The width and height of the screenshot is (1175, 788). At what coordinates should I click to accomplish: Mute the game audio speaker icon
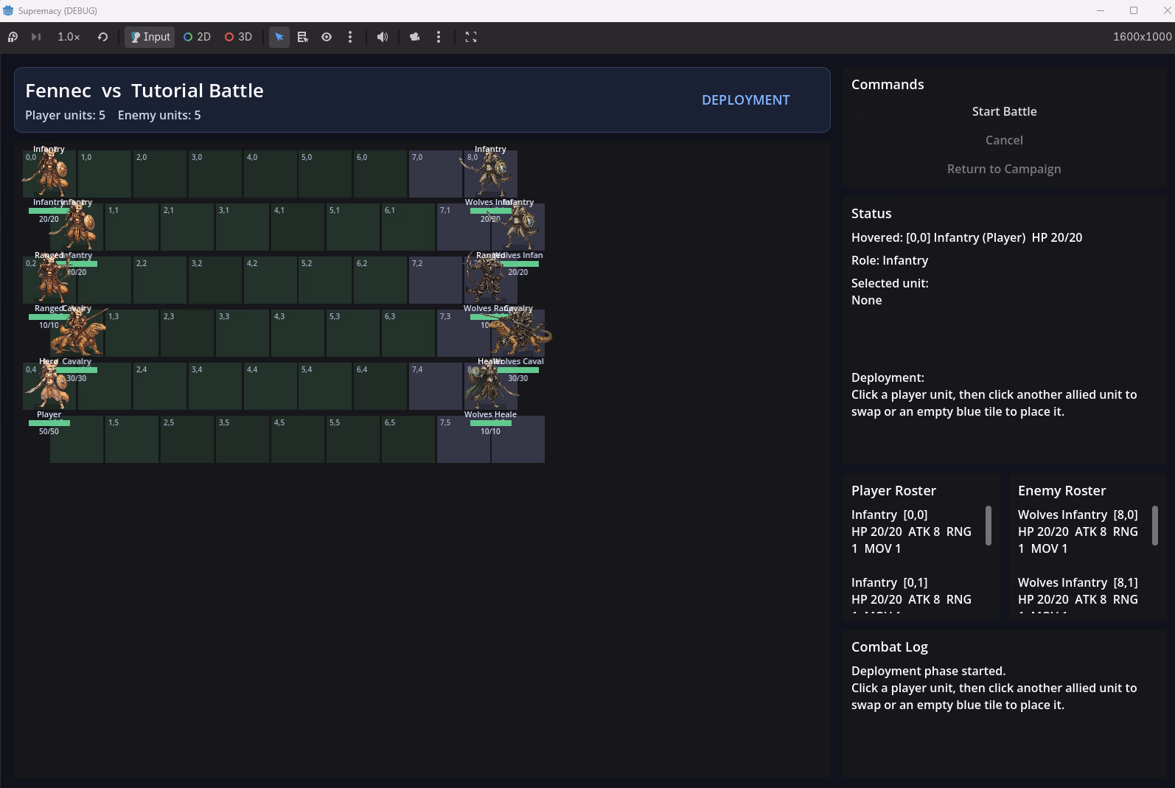click(382, 37)
